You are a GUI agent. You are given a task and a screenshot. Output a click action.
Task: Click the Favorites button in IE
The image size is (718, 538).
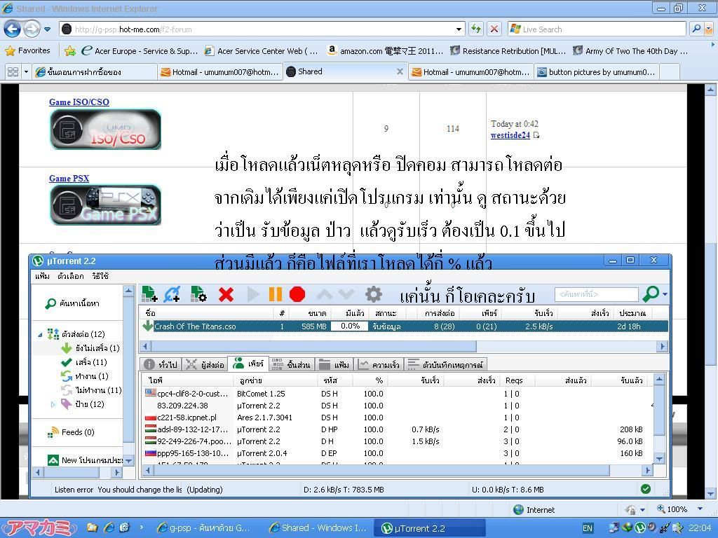click(x=27, y=50)
